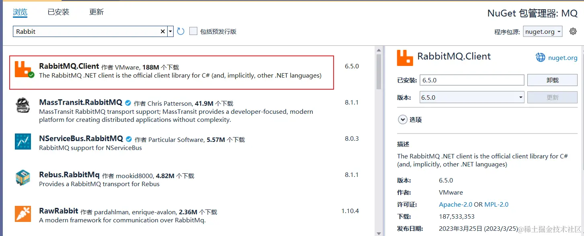Click the RabbitMQ logo in details panel
This screenshot has width=584, height=236.
(x=405, y=57)
